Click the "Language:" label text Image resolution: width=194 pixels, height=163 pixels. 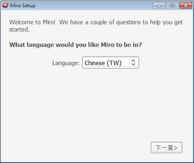[66, 63]
